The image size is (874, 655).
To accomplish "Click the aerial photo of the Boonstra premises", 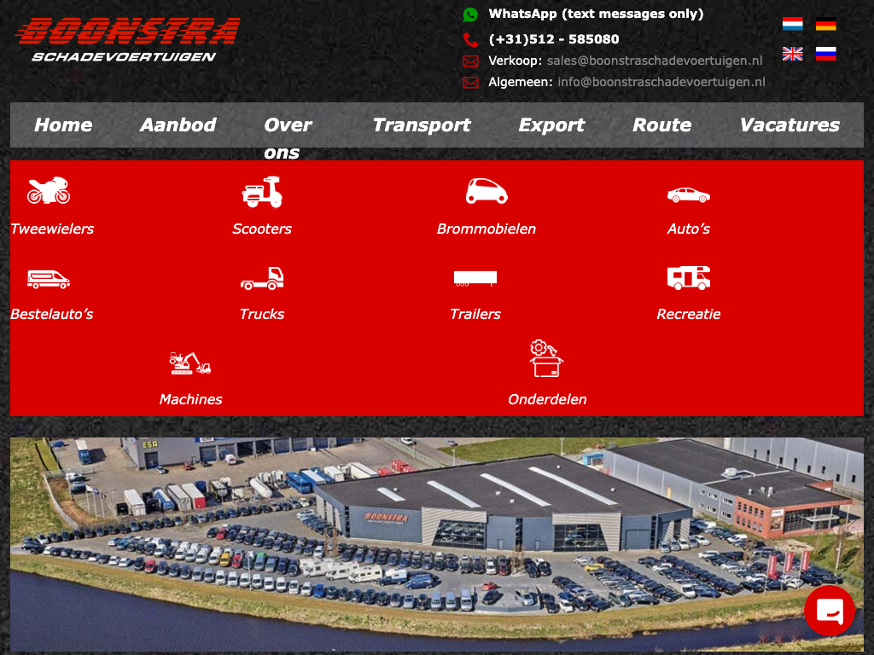I will [436, 545].
